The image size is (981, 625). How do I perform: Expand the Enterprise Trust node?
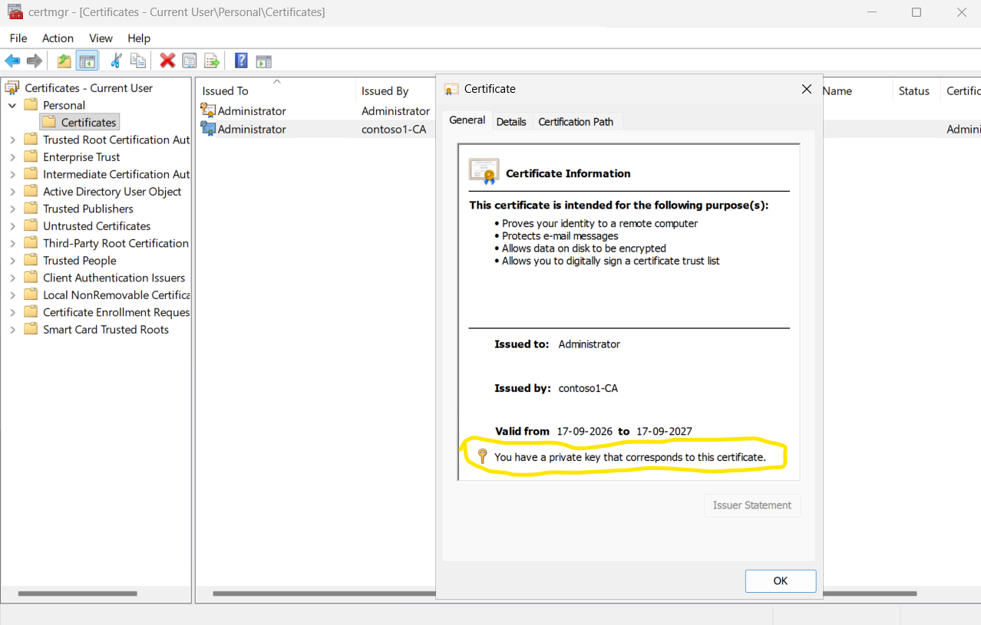(12, 157)
